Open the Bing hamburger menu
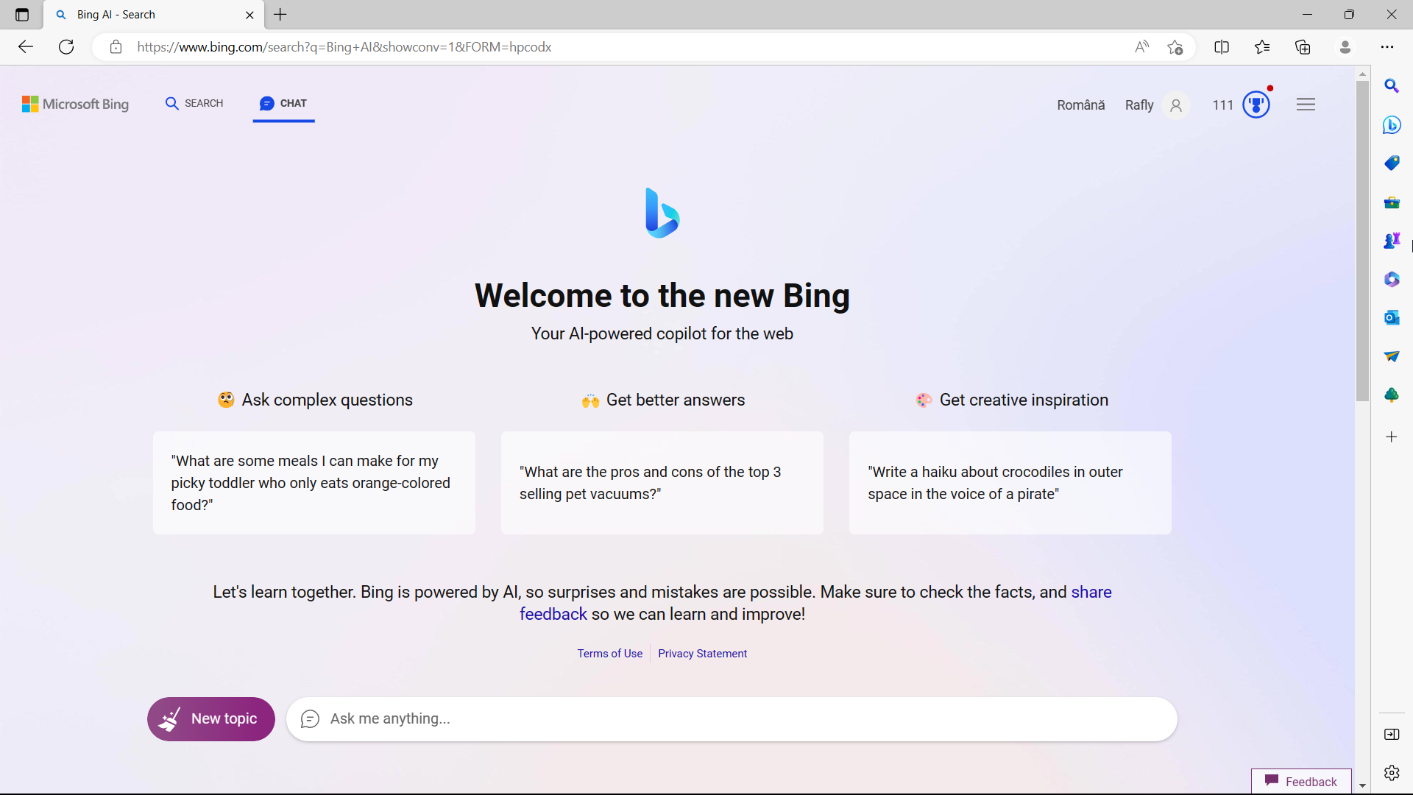 tap(1306, 105)
